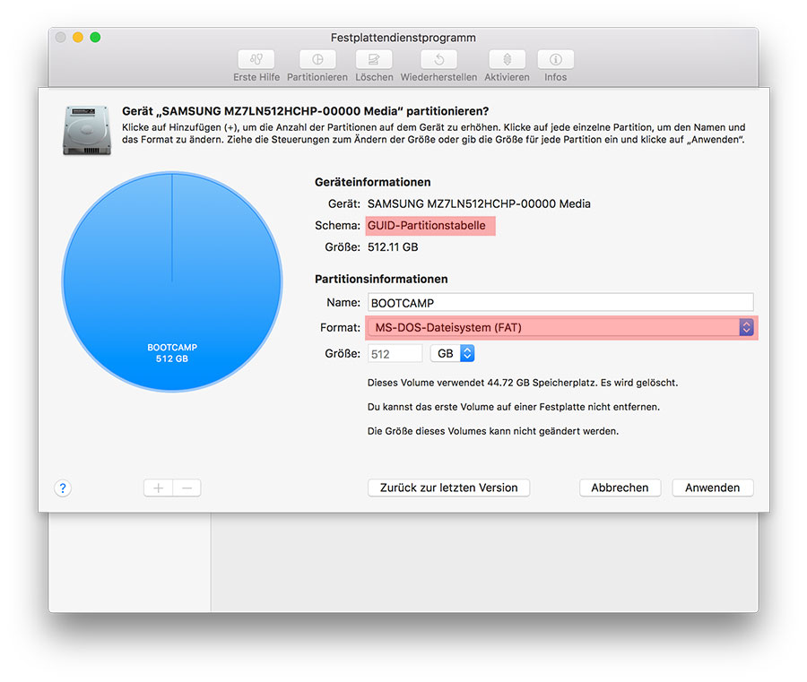Click the 512.11 GB device size value
807x682 pixels.
point(393,246)
